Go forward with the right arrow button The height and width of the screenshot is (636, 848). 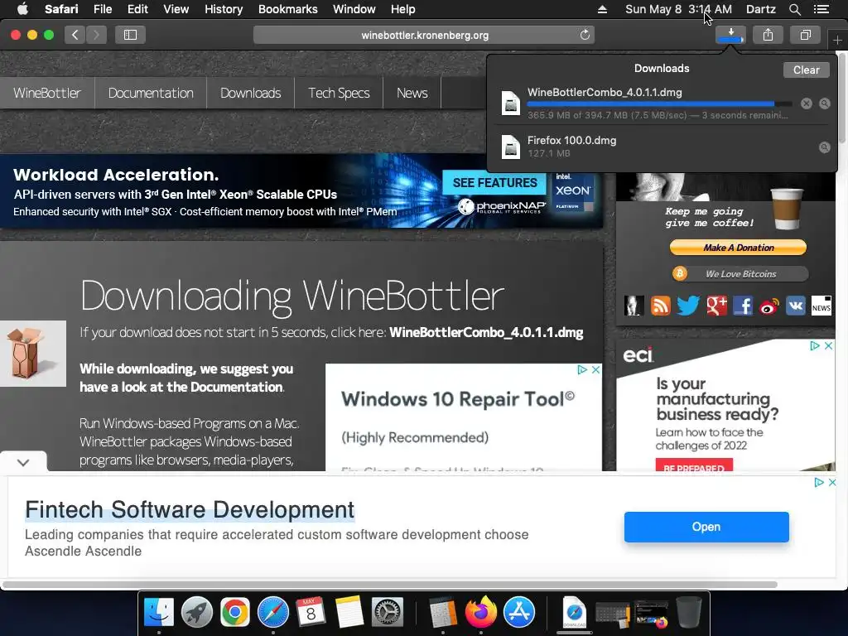(96, 35)
